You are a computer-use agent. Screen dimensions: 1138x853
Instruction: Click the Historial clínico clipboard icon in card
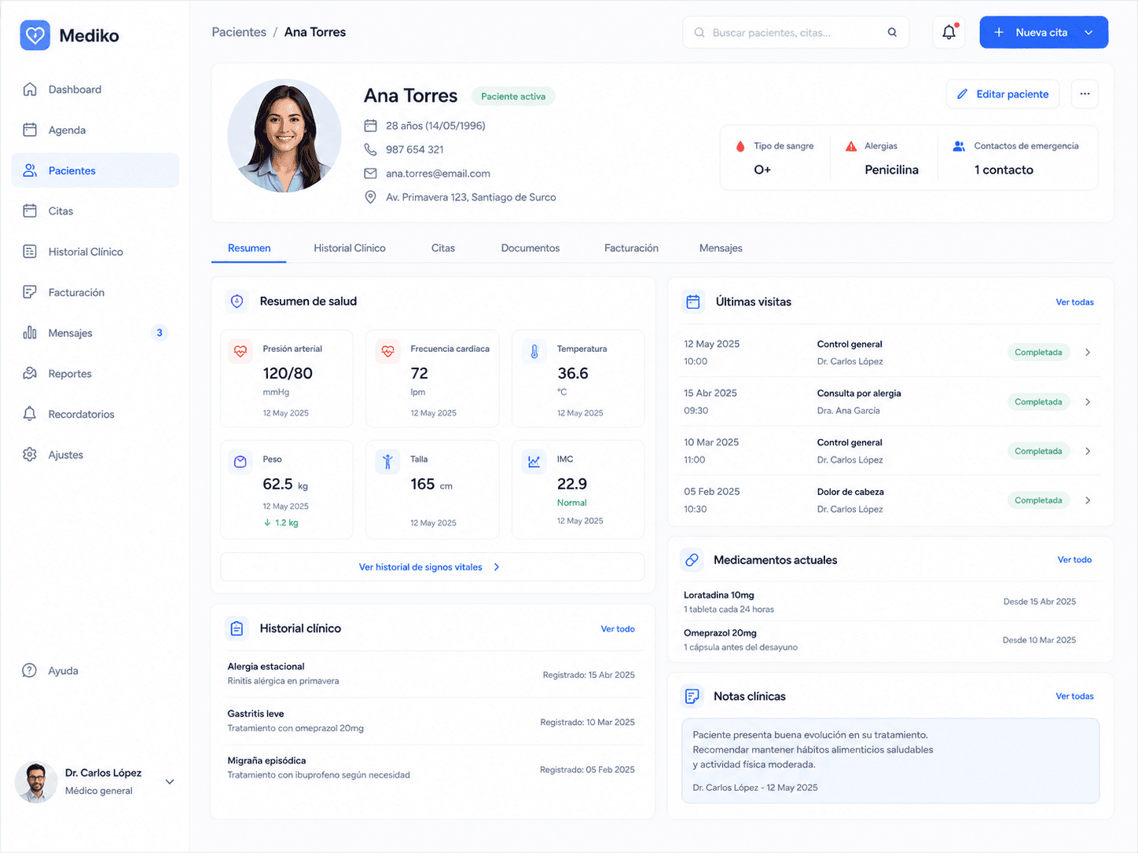pyautogui.click(x=237, y=628)
